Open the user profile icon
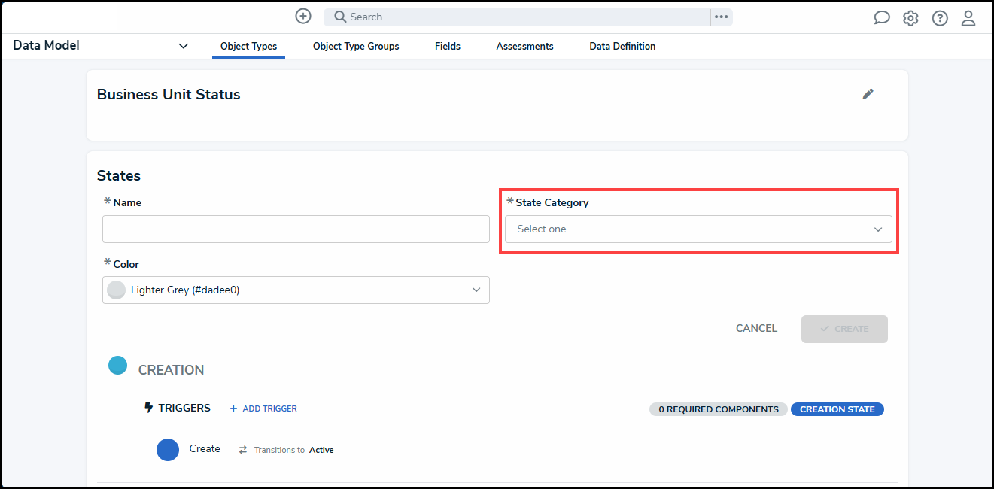994x489 pixels. 968,18
